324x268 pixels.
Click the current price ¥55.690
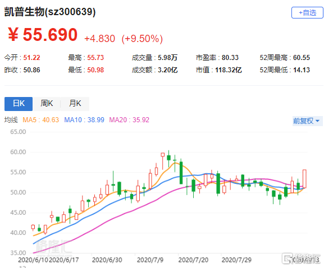pos(43,35)
